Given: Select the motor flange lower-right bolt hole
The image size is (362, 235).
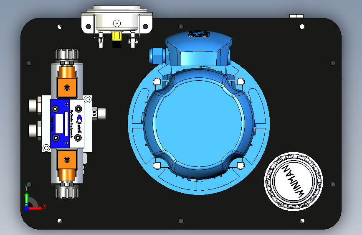Looking at the screenshot, I should click(x=240, y=166).
